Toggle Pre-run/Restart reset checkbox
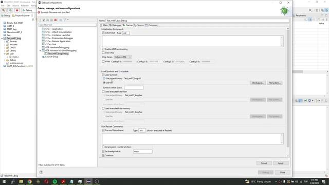Screen dimensions: 329x185 tap(103, 131)
